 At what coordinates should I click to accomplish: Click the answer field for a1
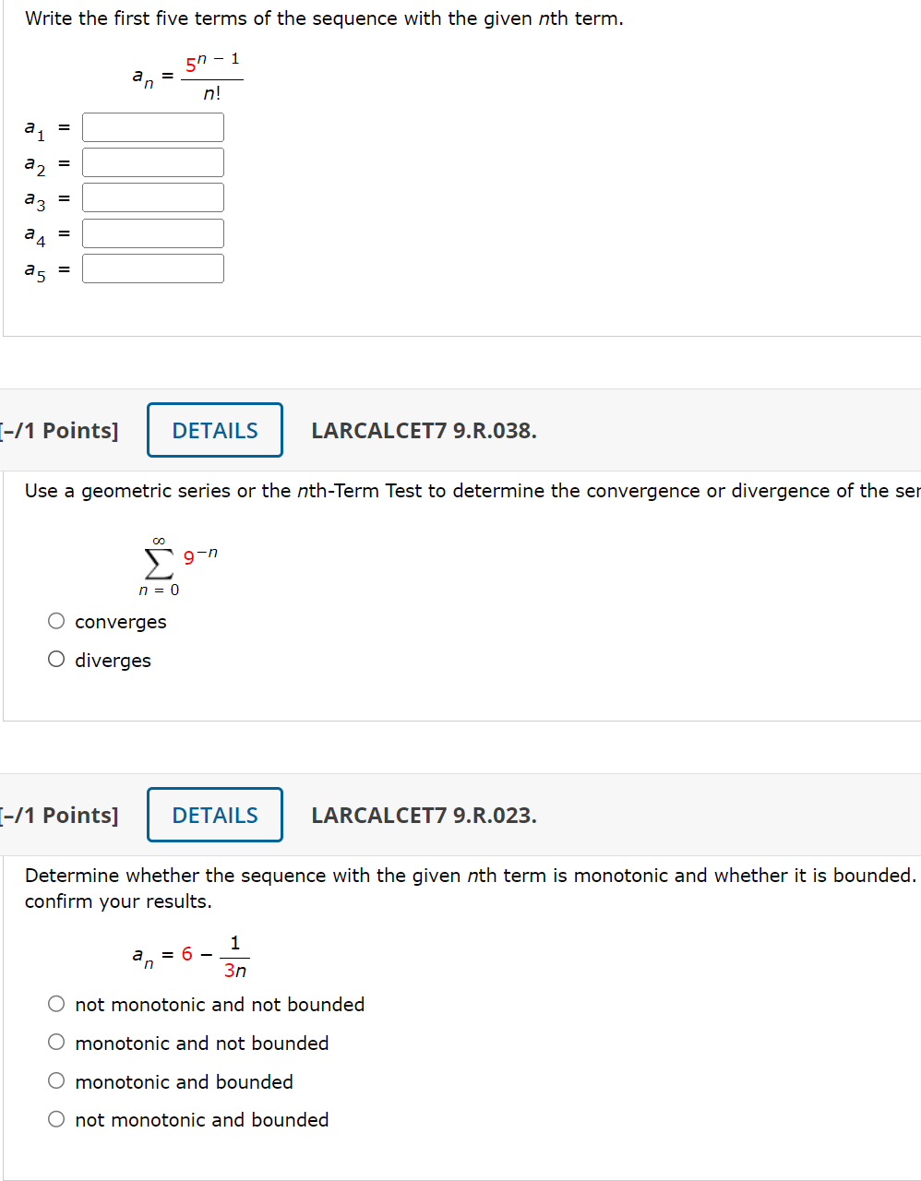click(152, 126)
